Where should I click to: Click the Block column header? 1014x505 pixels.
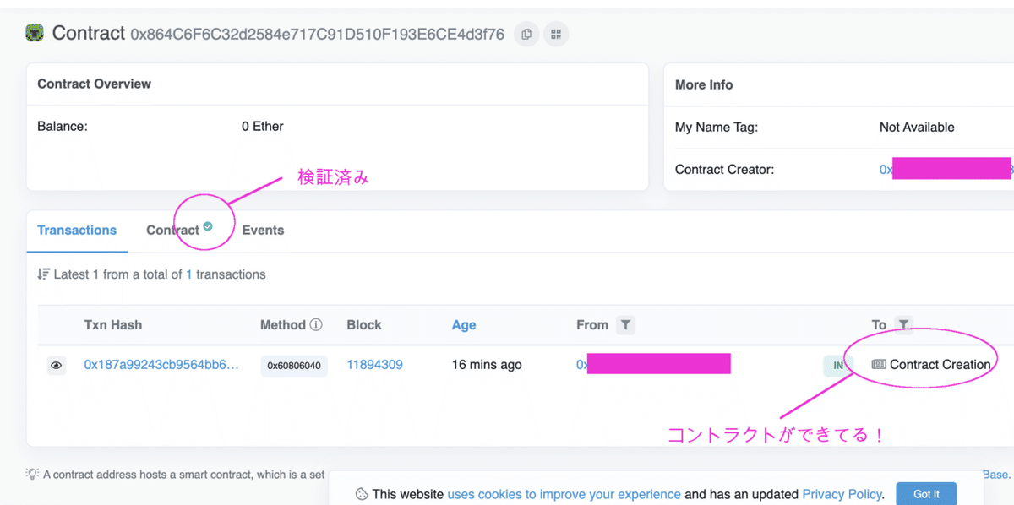click(364, 324)
